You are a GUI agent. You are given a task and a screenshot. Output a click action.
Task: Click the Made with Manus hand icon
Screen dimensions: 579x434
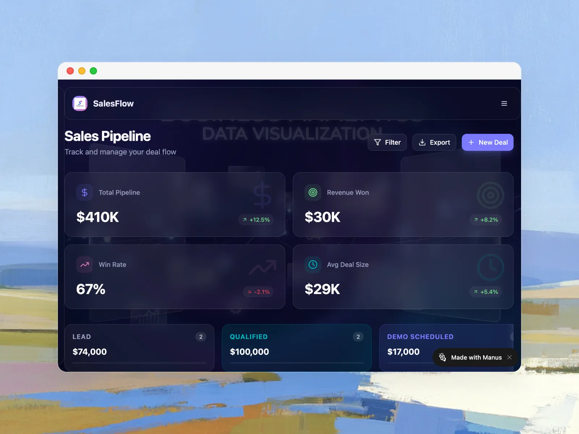pos(443,357)
